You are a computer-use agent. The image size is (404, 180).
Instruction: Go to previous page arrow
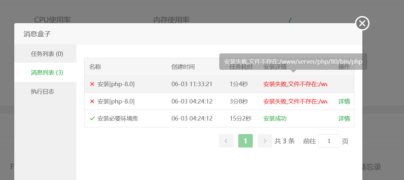click(x=226, y=141)
